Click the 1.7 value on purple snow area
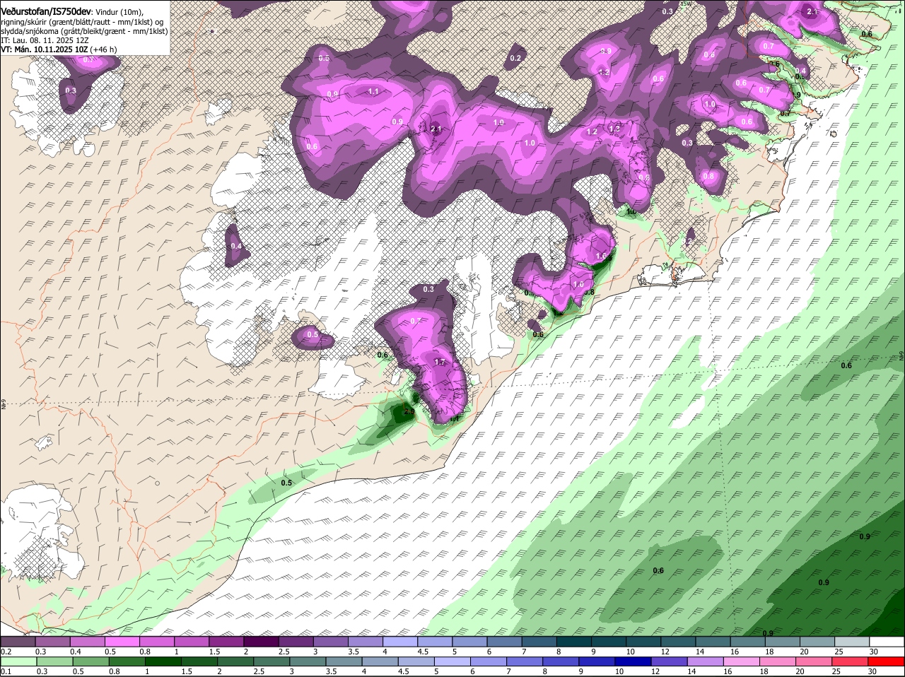 (x=440, y=362)
